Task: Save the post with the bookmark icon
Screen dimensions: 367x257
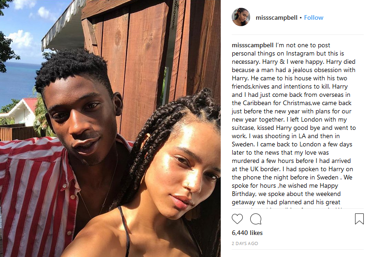Action: click(x=359, y=219)
